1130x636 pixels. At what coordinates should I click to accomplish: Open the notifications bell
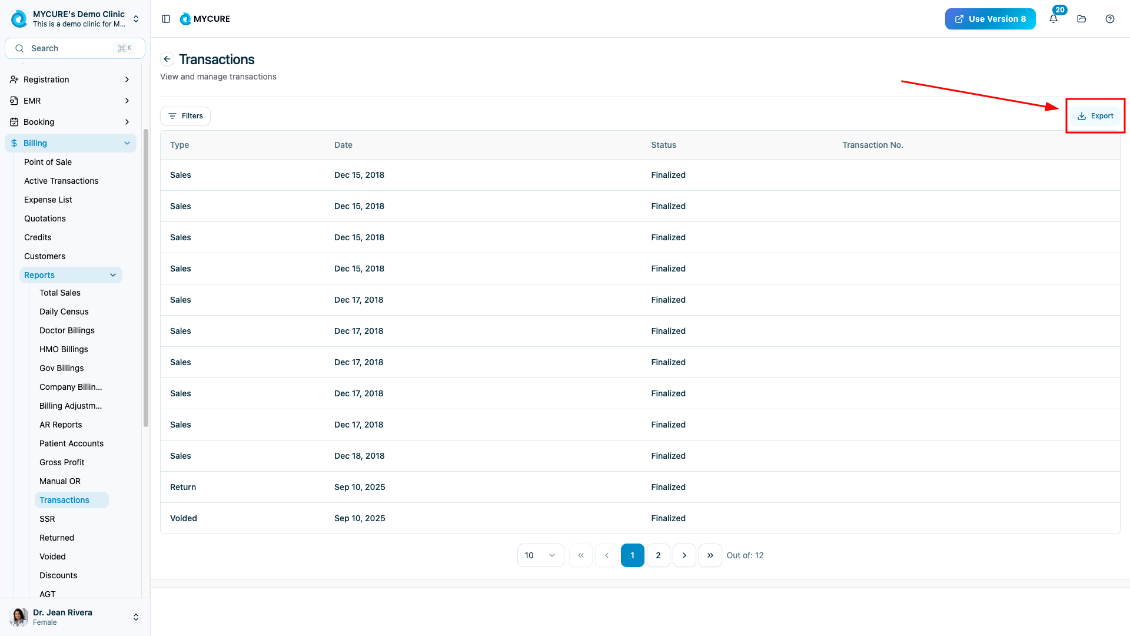click(x=1053, y=19)
